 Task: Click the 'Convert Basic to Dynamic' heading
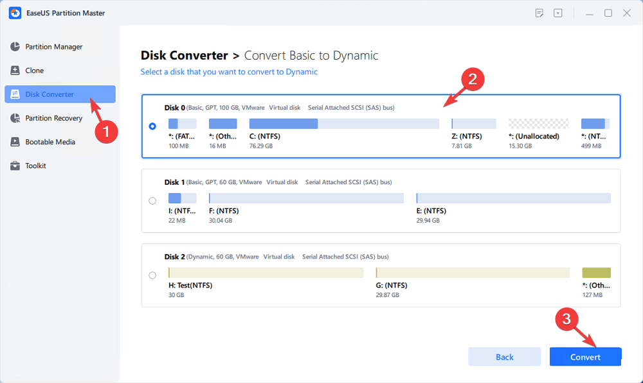[x=311, y=55]
